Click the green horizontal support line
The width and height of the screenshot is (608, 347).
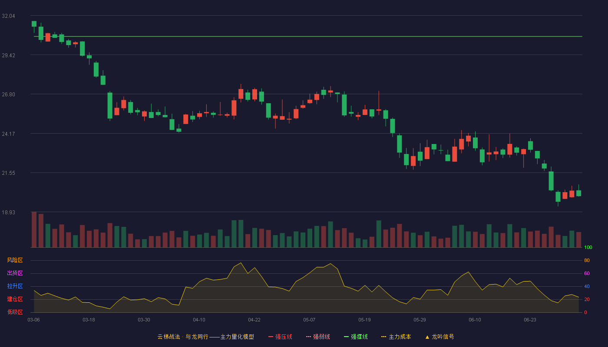(x=308, y=36)
